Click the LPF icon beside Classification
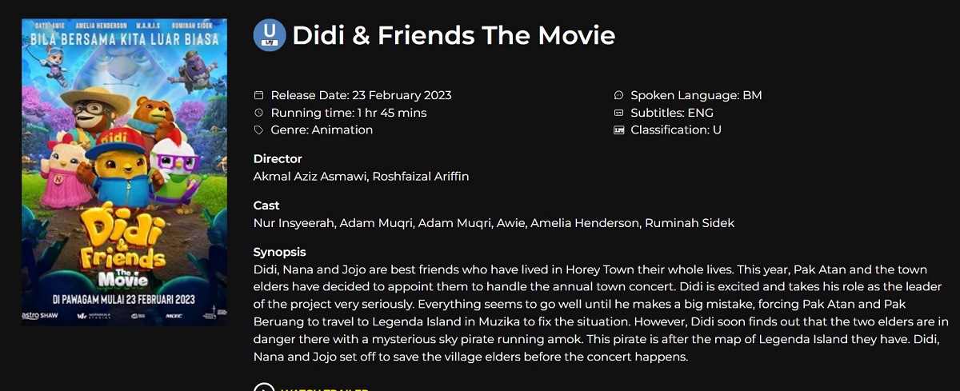 coord(618,130)
